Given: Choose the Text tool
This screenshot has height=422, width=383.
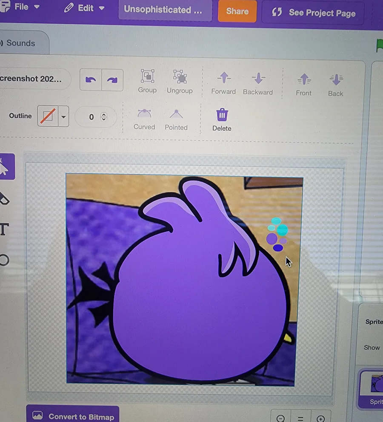Looking at the screenshot, I should 4,229.
